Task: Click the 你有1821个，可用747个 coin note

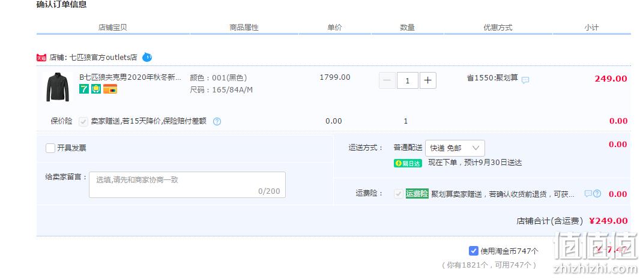Action: [x=489, y=265]
